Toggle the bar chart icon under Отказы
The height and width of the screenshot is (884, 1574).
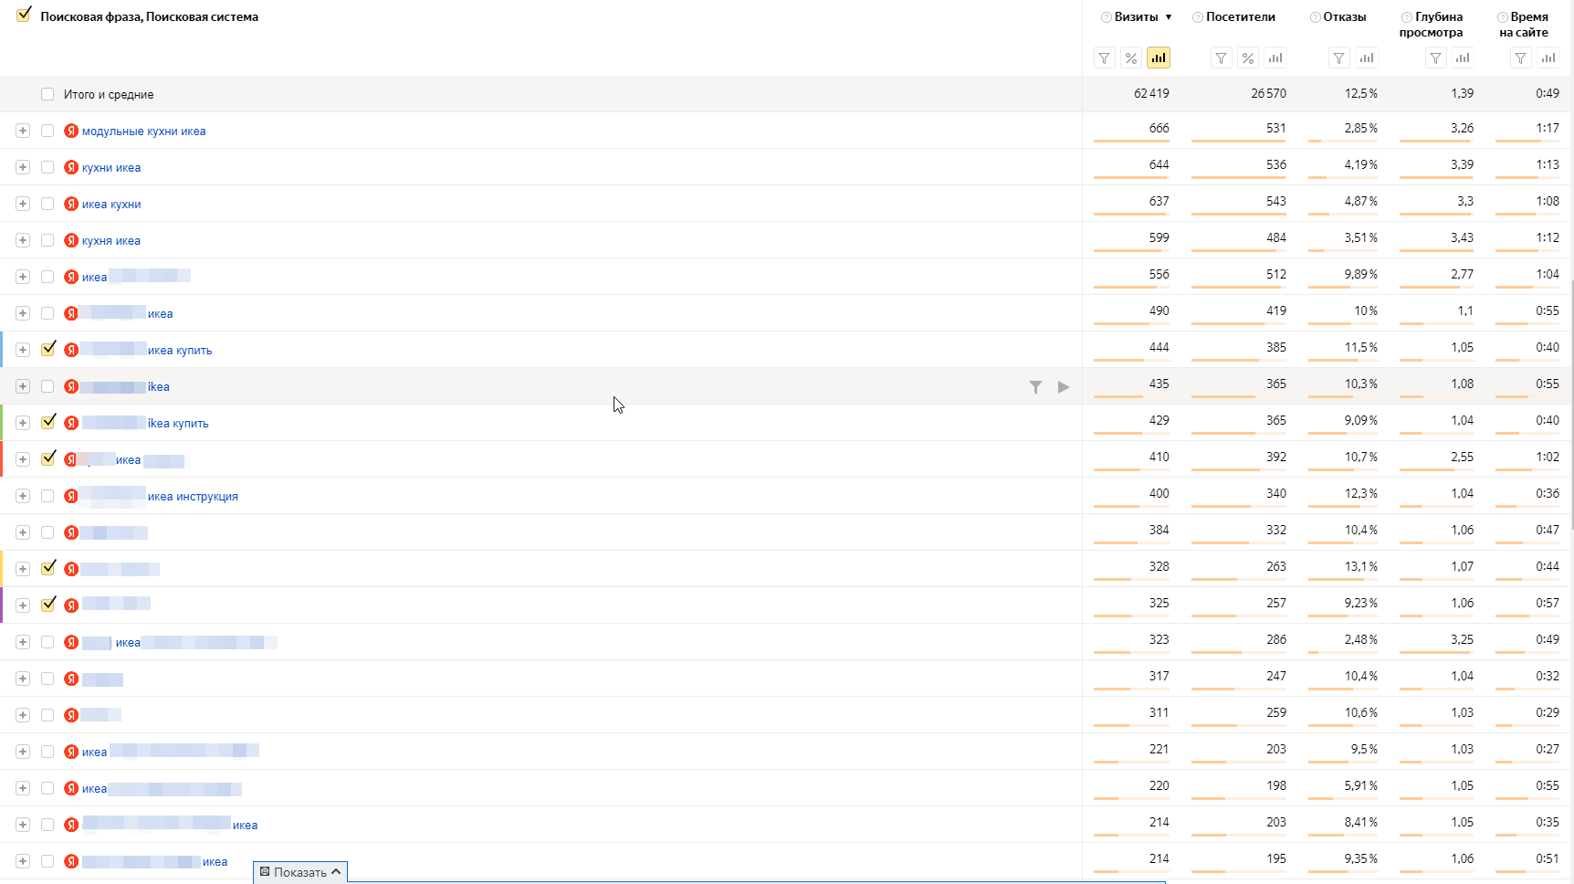point(1367,58)
